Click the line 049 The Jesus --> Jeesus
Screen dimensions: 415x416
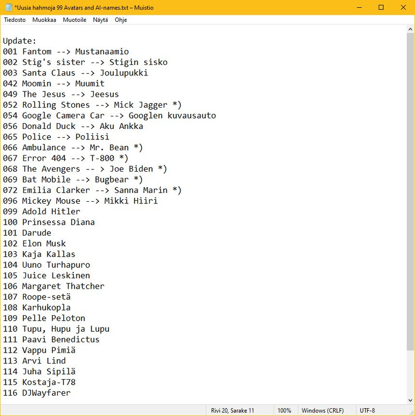coord(61,94)
